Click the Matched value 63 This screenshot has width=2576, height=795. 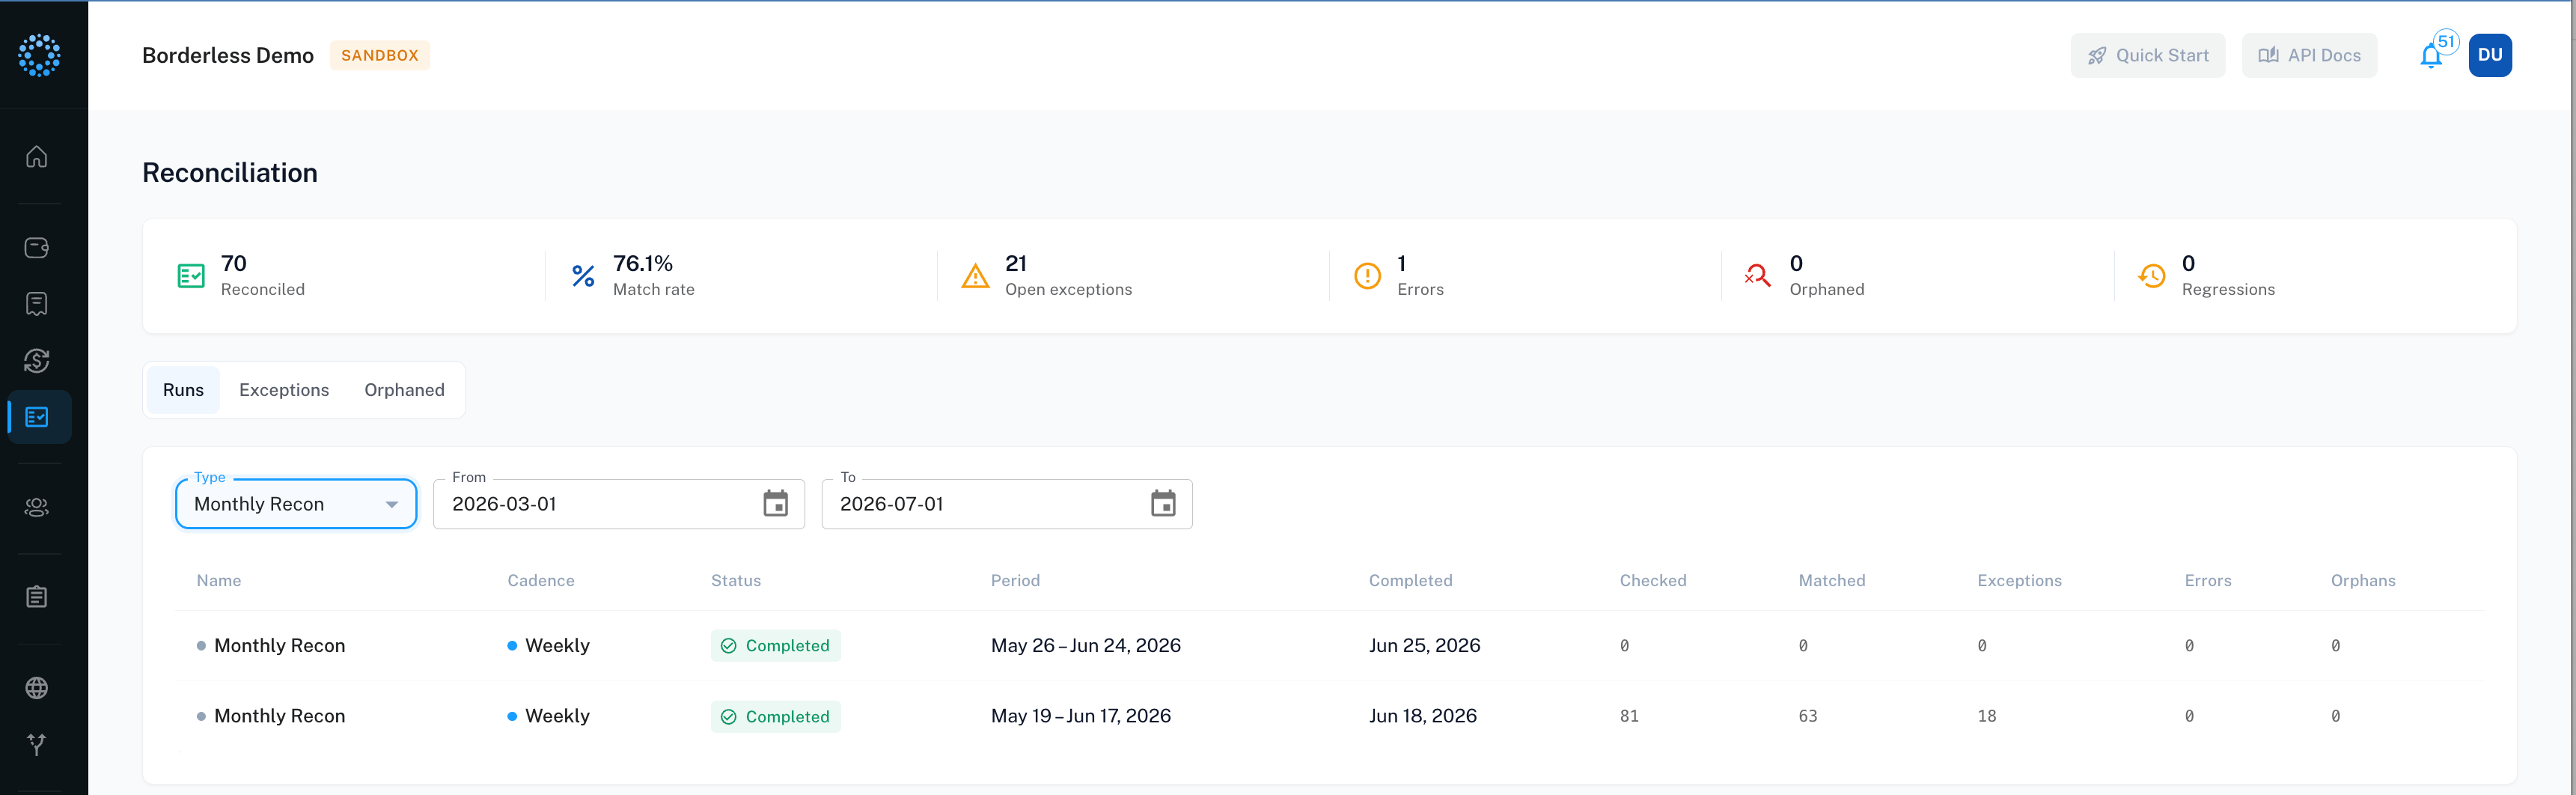point(1808,716)
